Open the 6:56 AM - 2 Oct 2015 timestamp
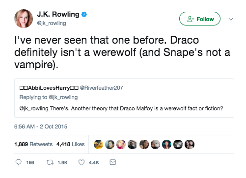The height and width of the screenshot is (178, 246). 41,127
